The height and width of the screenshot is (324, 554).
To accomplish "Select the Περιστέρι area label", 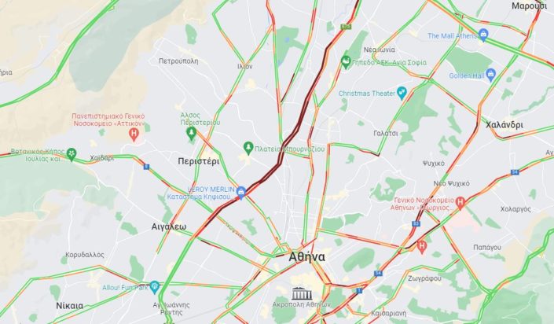I will 199,162.
